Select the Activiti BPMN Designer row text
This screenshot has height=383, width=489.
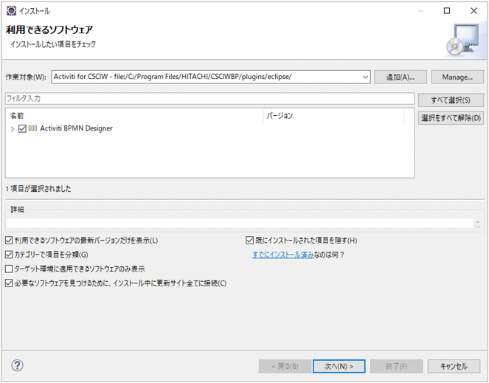click(77, 128)
